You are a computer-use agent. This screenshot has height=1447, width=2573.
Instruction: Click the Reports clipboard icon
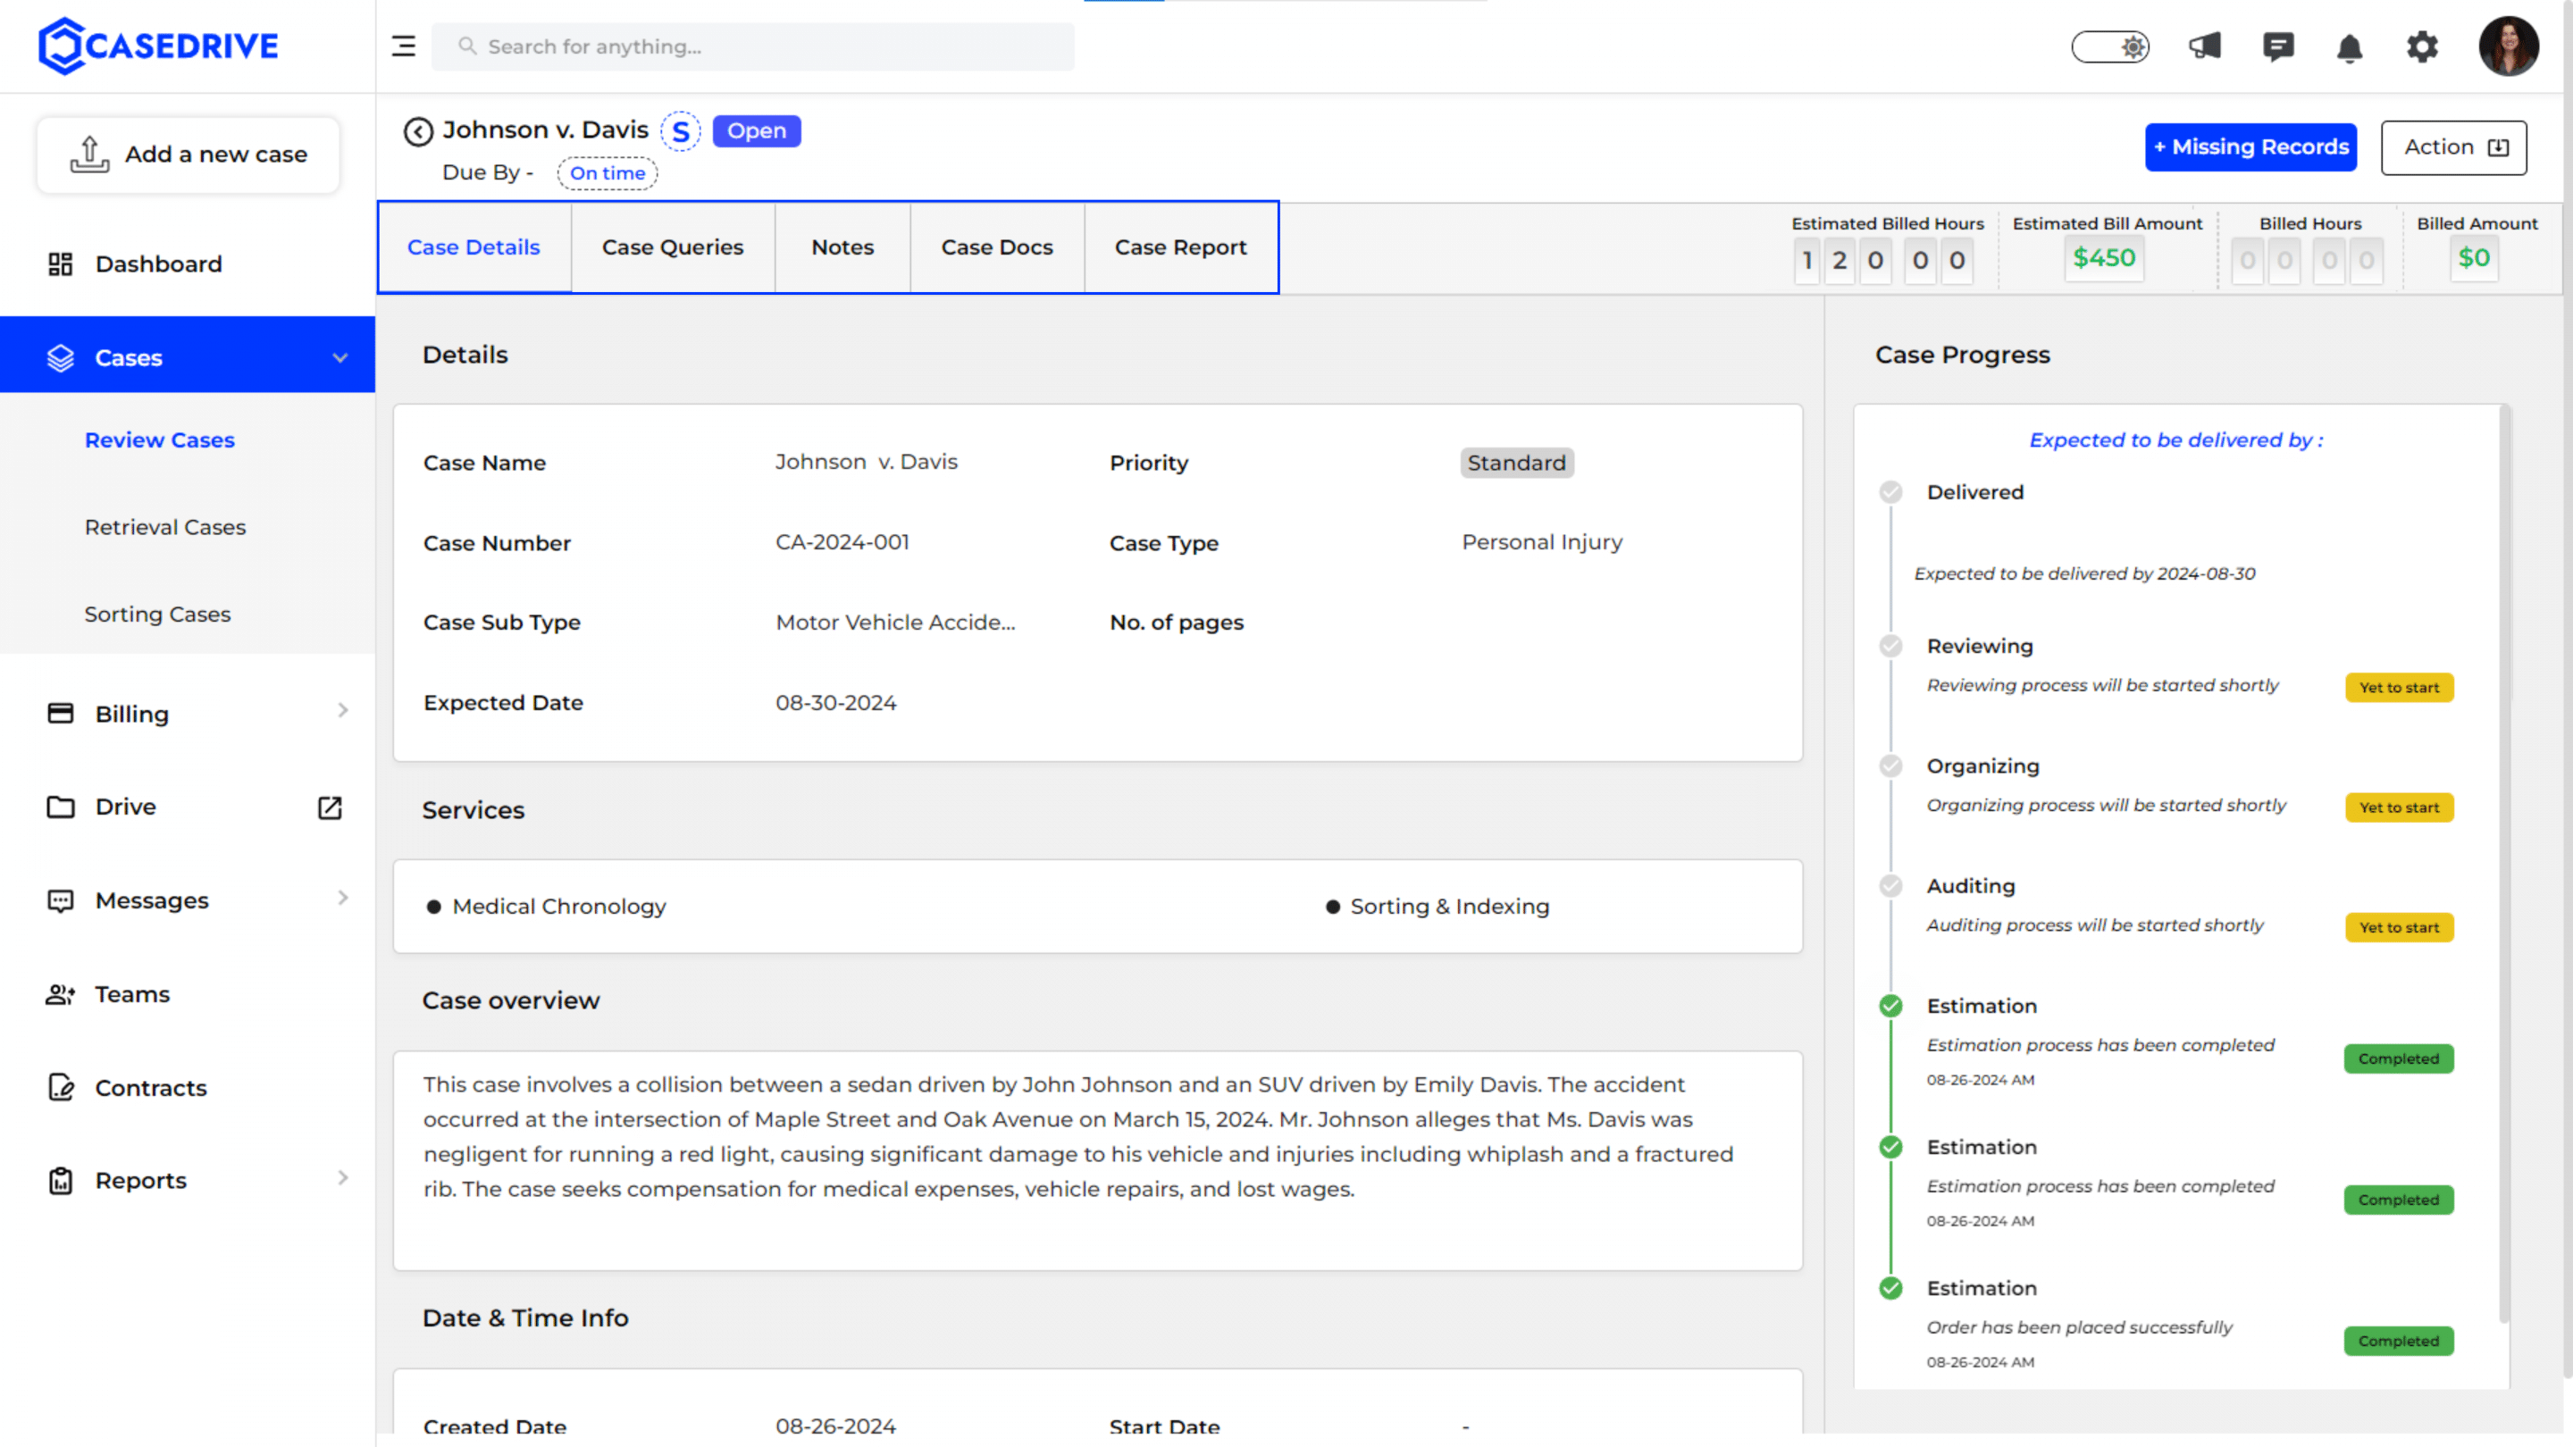[x=60, y=1180]
